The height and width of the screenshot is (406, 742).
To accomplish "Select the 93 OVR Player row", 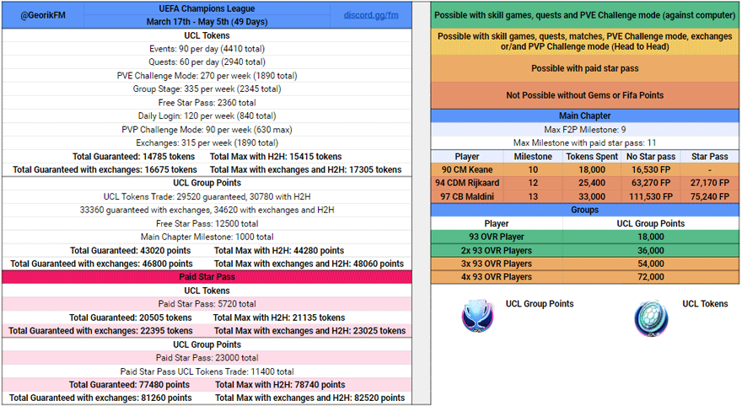I will click(585, 237).
